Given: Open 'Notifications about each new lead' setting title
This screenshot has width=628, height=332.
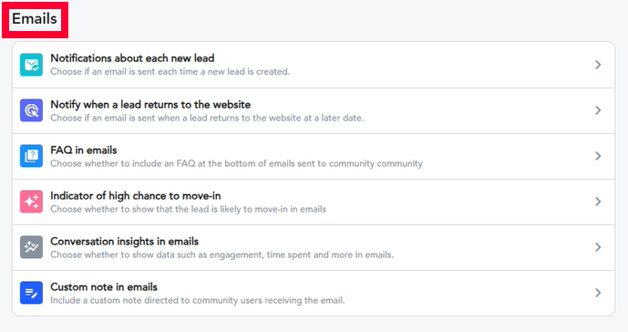Looking at the screenshot, I should (x=132, y=58).
